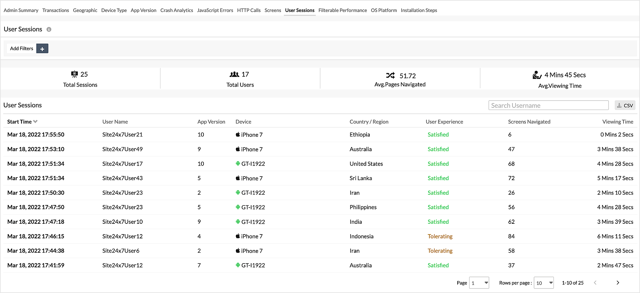Click the previous page left arrow
This screenshot has width=640, height=293.
click(x=595, y=283)
